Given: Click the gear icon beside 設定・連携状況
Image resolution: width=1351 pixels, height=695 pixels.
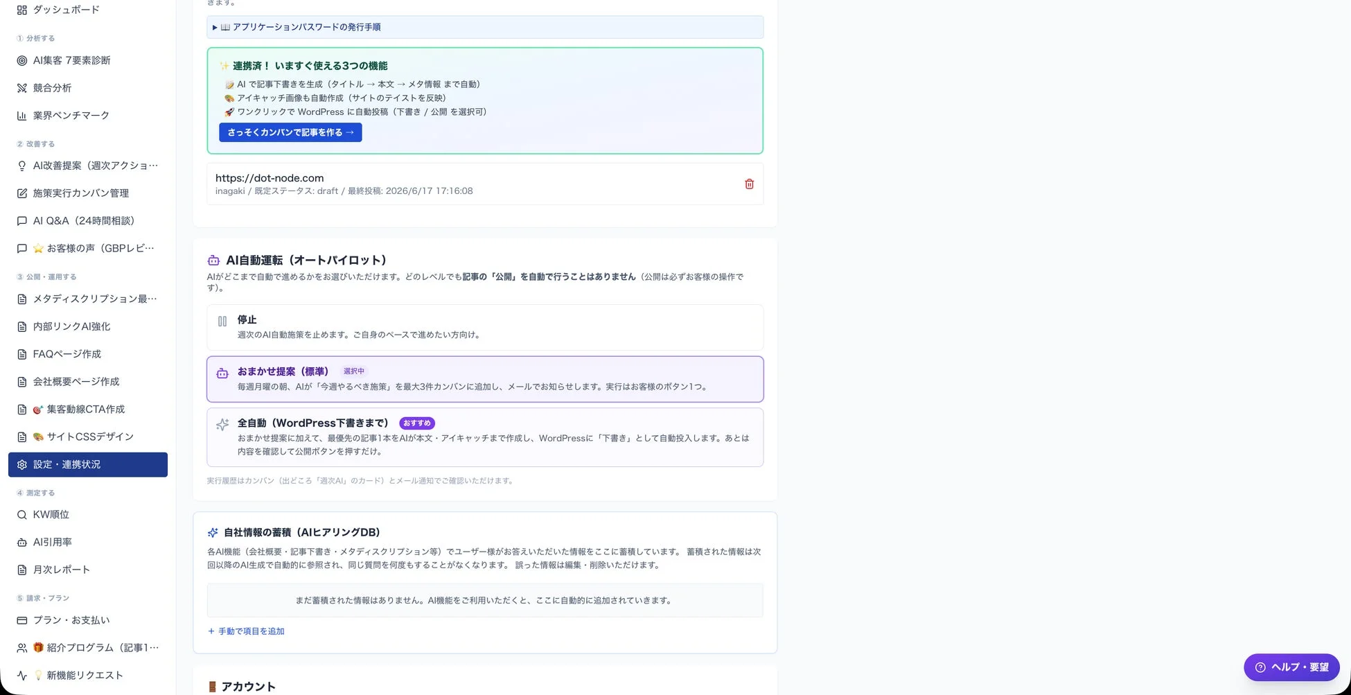Looking at the screenshot, I should click(x=22, y=465).
